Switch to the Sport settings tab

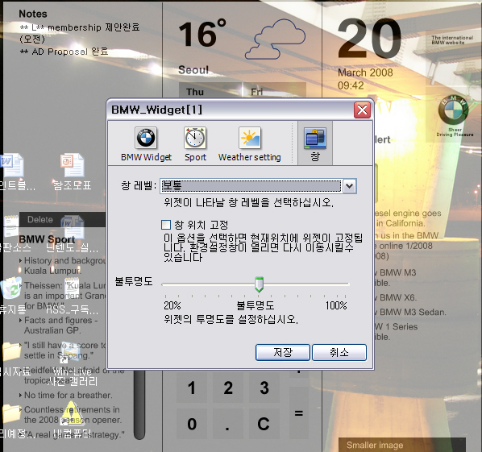click(x=195, y=143)
